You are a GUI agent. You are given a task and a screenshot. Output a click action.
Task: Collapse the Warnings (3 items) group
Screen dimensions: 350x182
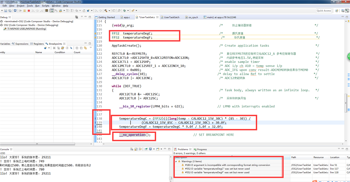point(176,161)
